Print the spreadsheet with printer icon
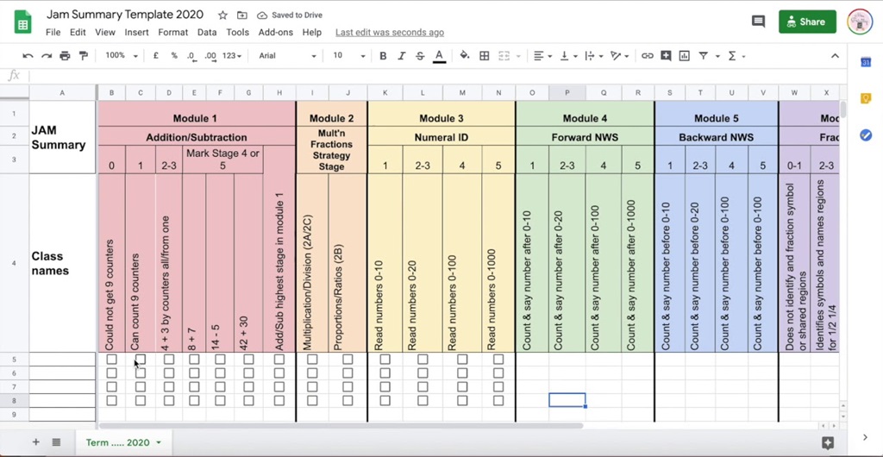 click(65, 56)
